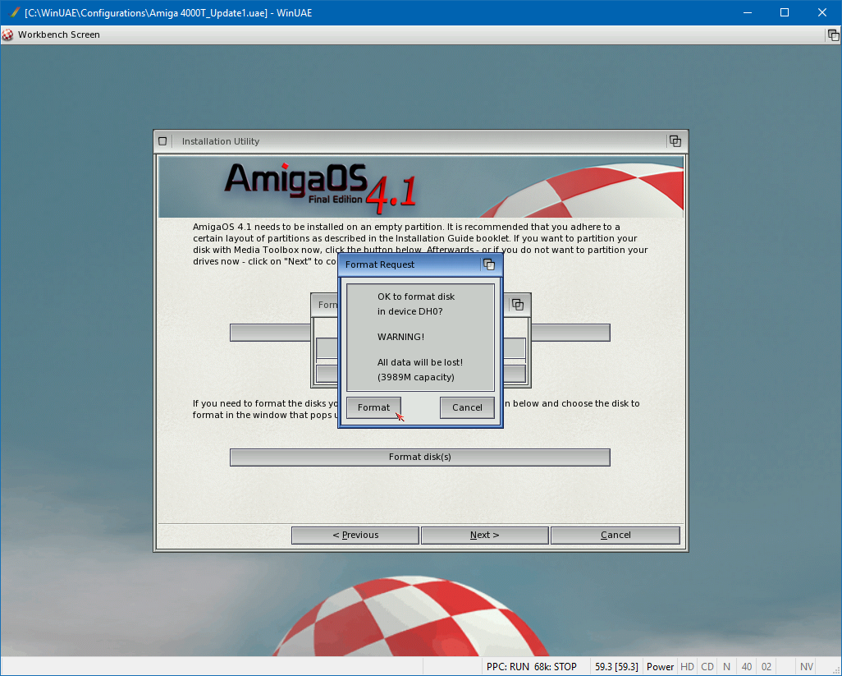The width and height of the screenshot is (842, 676).
Task: Click the 59.3 FPS readout
Action: click(x=615, y=667)
